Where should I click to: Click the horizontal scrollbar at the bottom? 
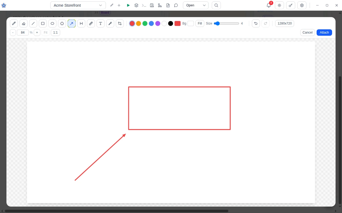click(x=116, y=211)
